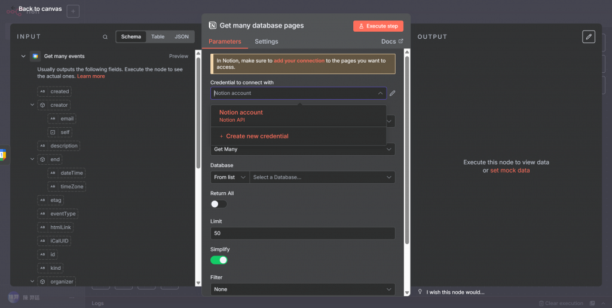
Task: Open the From list mode dropdown
Action: click(x=230, y=177)
